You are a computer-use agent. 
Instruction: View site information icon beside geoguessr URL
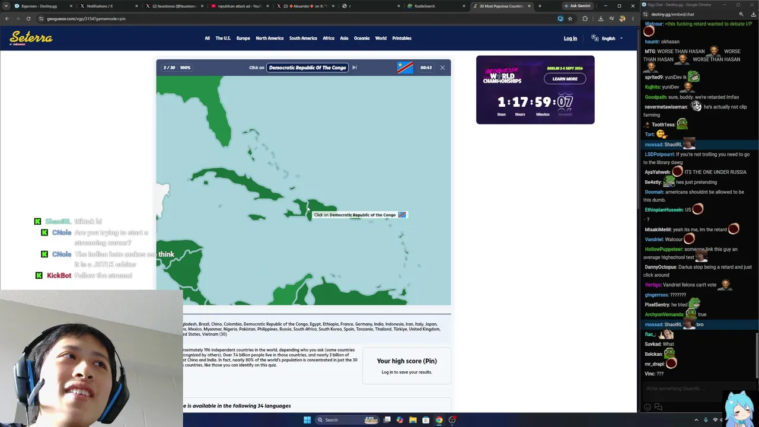[x=41, y=18]
